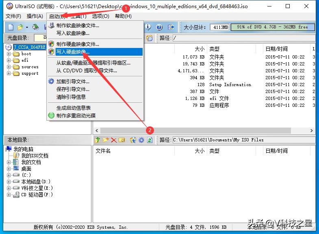319x234 pixels.
Task: Expand the 我的文档 tree node
Action: pyautogui.click(x=9, y=162)
